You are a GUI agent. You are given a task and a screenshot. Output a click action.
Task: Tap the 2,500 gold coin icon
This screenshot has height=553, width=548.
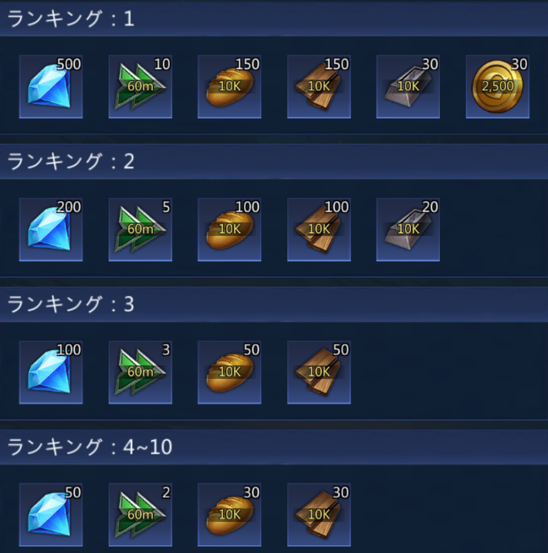point(498,86)
